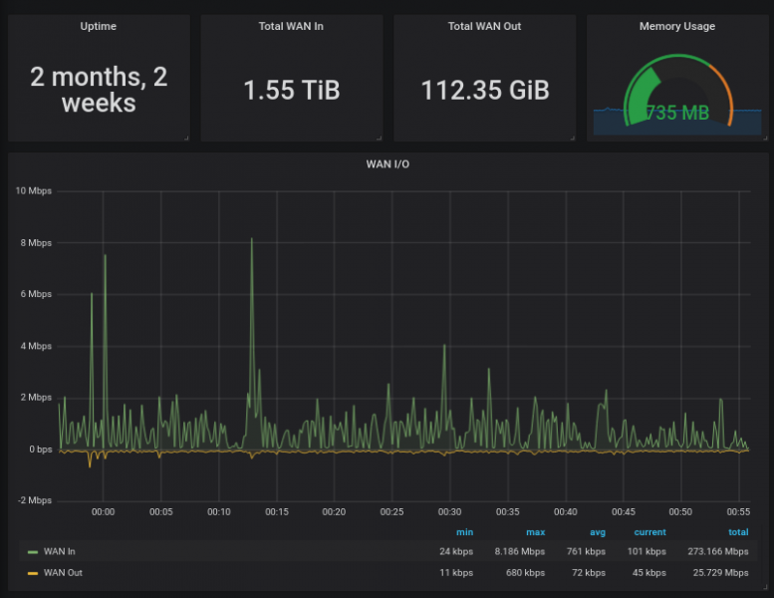Toggle the WAN In series in legend
The height and width of the screenshot is (598, 774).
(x=60, y=551)
